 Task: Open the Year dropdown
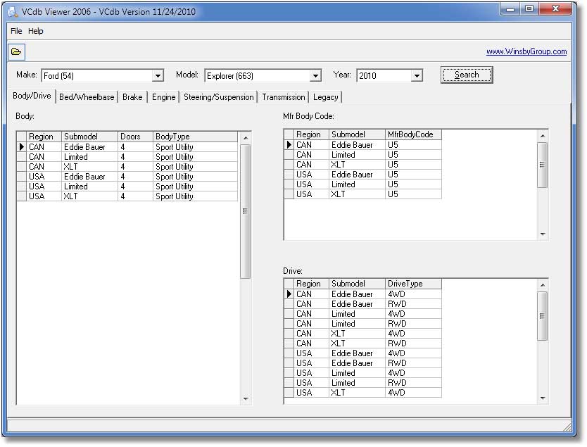pos(417,76)
